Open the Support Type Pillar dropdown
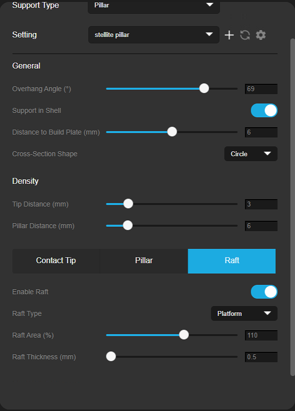 [154, 6]
